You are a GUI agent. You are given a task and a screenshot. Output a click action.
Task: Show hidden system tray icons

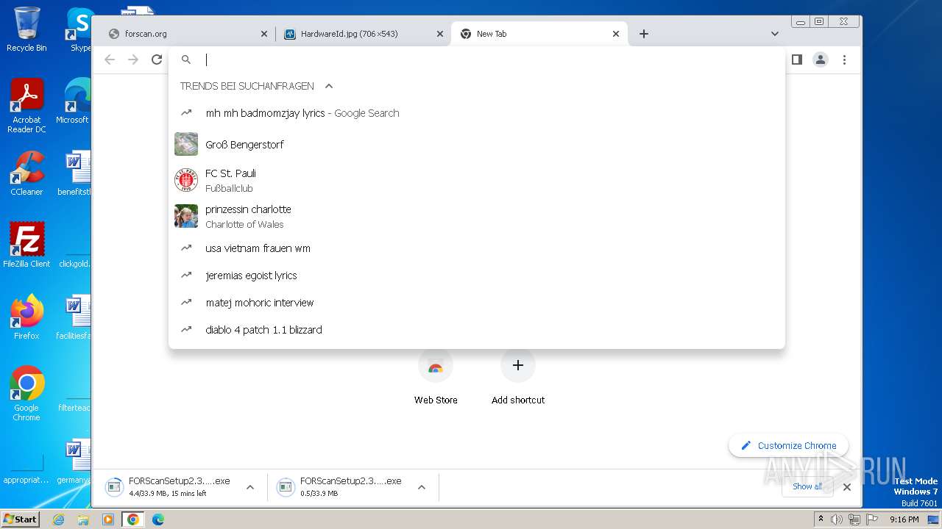click(821, 519)
